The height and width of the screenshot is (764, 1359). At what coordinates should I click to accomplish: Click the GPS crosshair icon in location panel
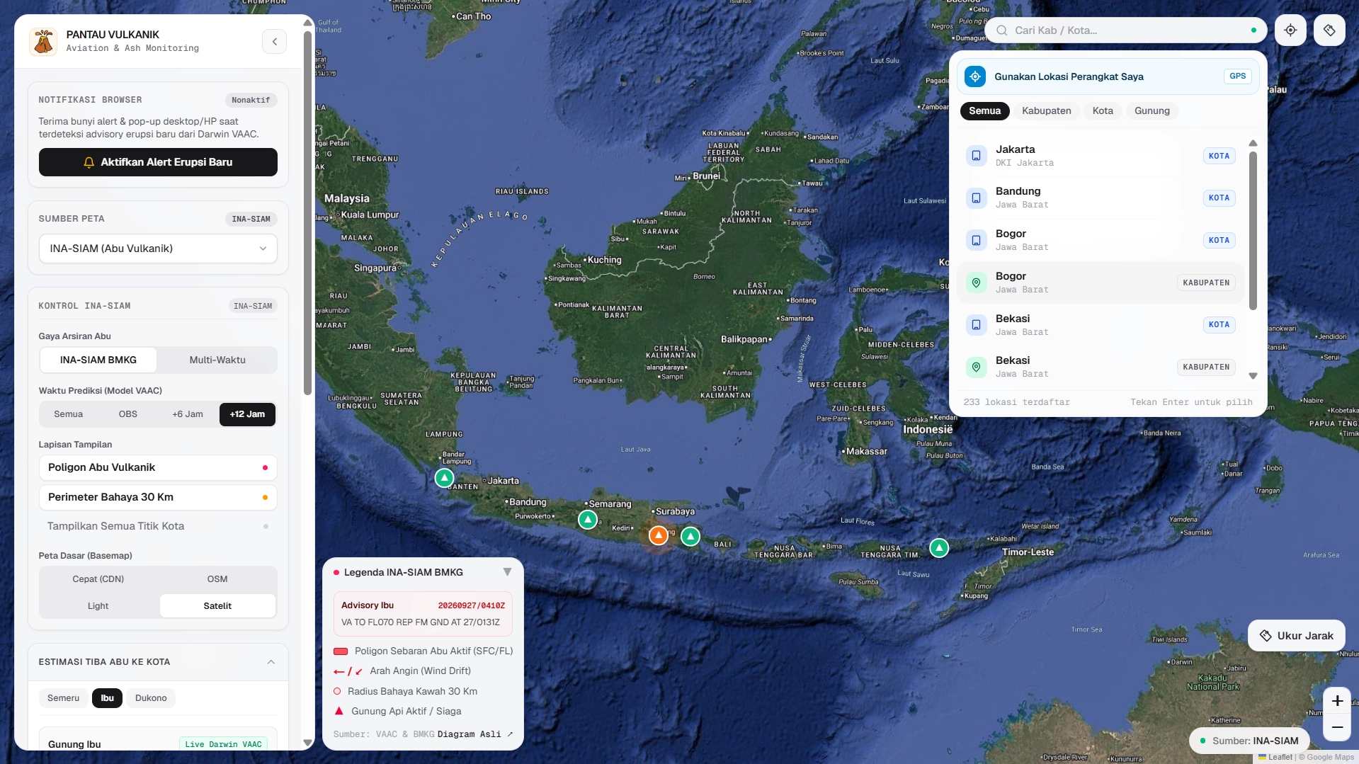pyautogui.click(x=975, y=76)
